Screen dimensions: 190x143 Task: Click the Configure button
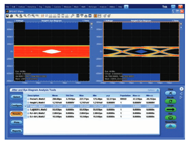coord(17,105)
